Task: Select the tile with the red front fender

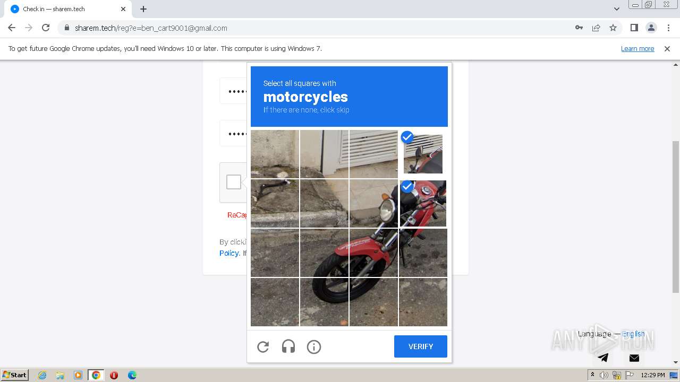Action: pos(373,253)
